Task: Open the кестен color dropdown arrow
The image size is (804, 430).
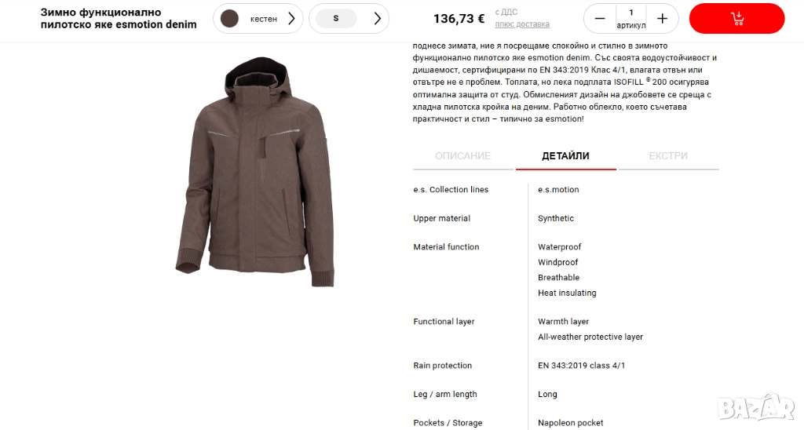Action: point(291,19)
